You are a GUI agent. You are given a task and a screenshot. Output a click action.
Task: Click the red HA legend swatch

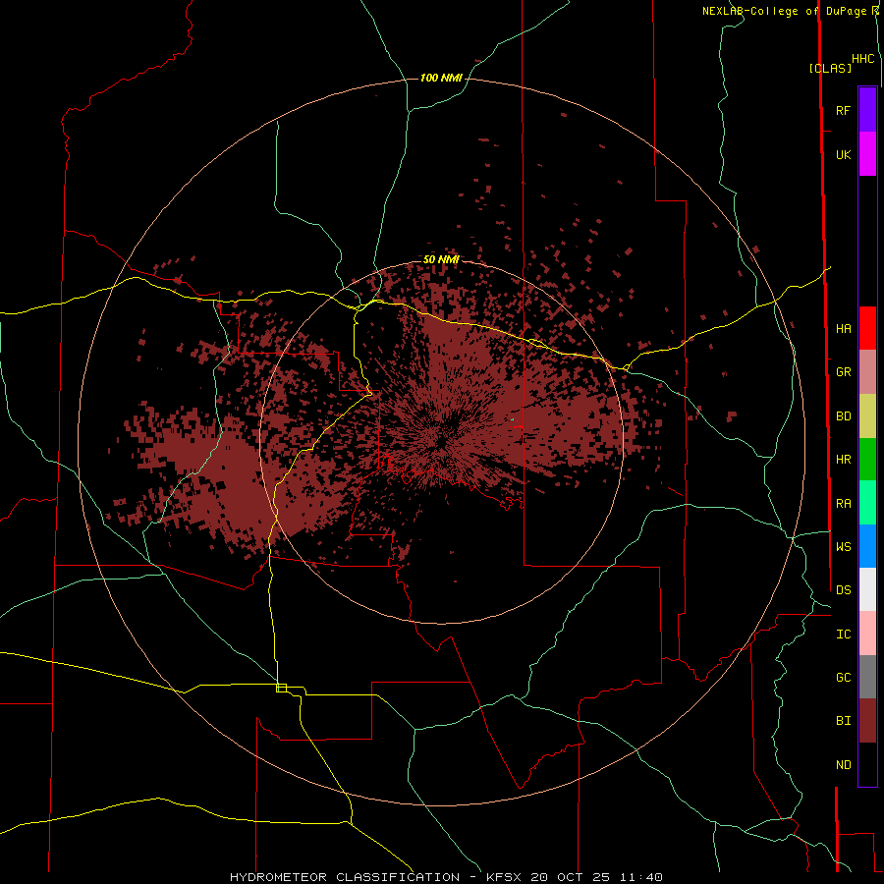(x=867, y=328)
